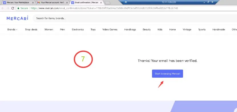The image size is (237, 112).
Task: Open the Handmade category
Action: pyautogui.click(x=218, y=29)
